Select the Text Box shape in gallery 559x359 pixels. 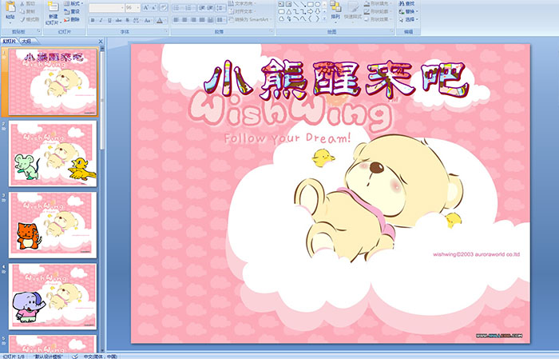[281, 4]
